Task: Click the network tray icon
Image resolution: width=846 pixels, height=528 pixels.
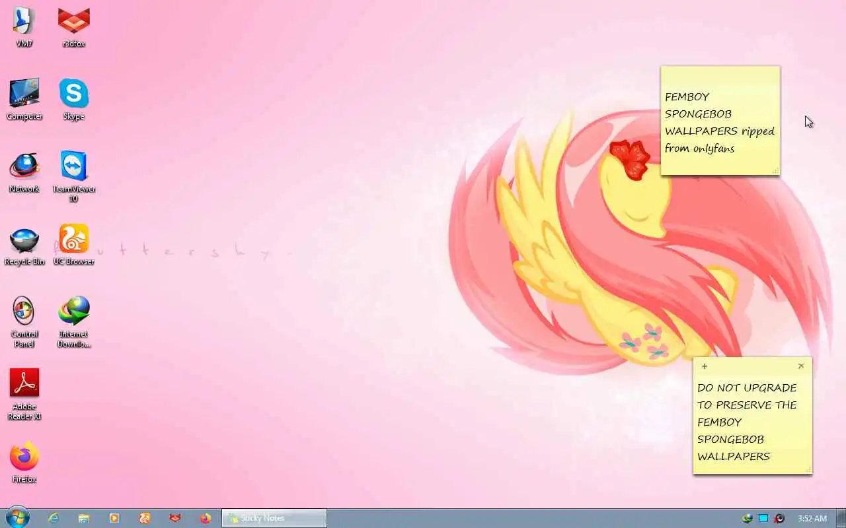Action: coord(748,518)
